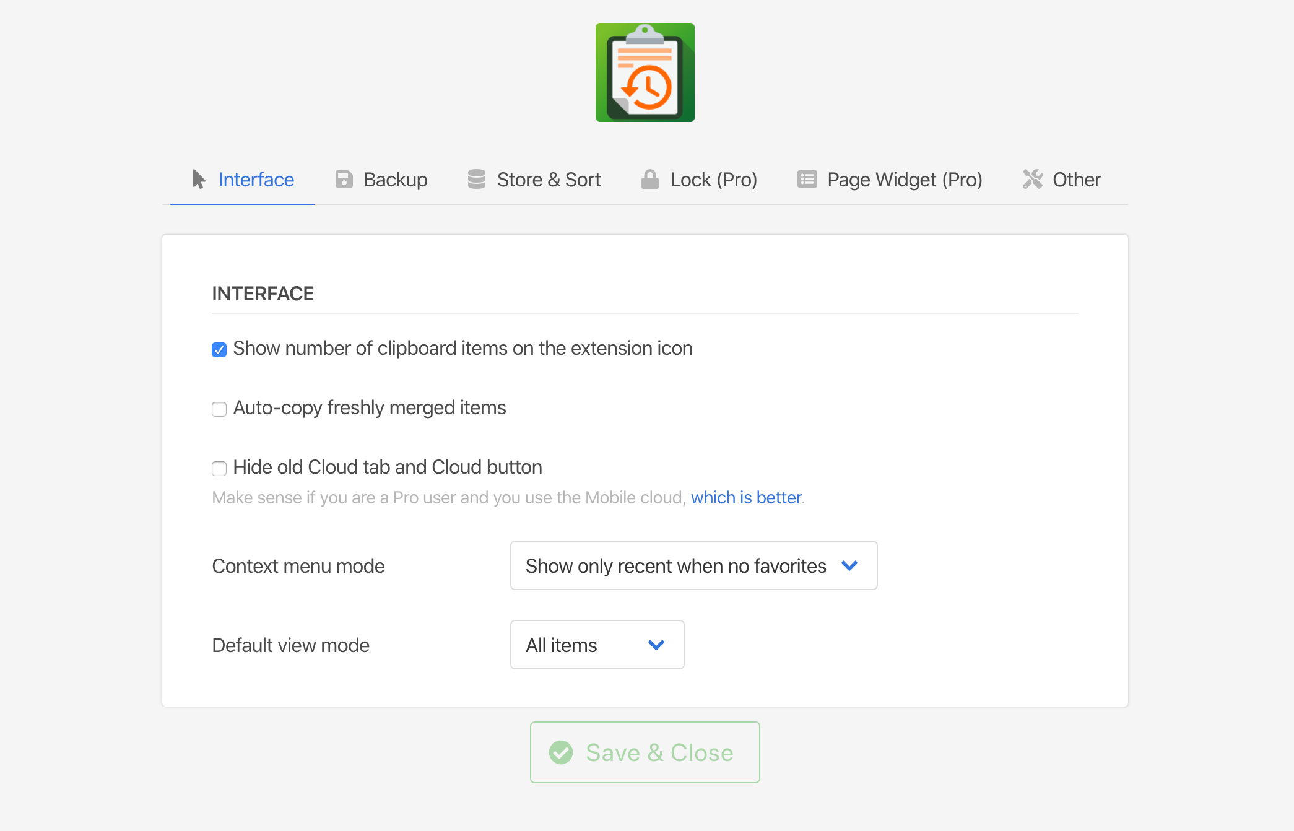
Task: Click the clipboard history extension logo
Action: point(645,72)
